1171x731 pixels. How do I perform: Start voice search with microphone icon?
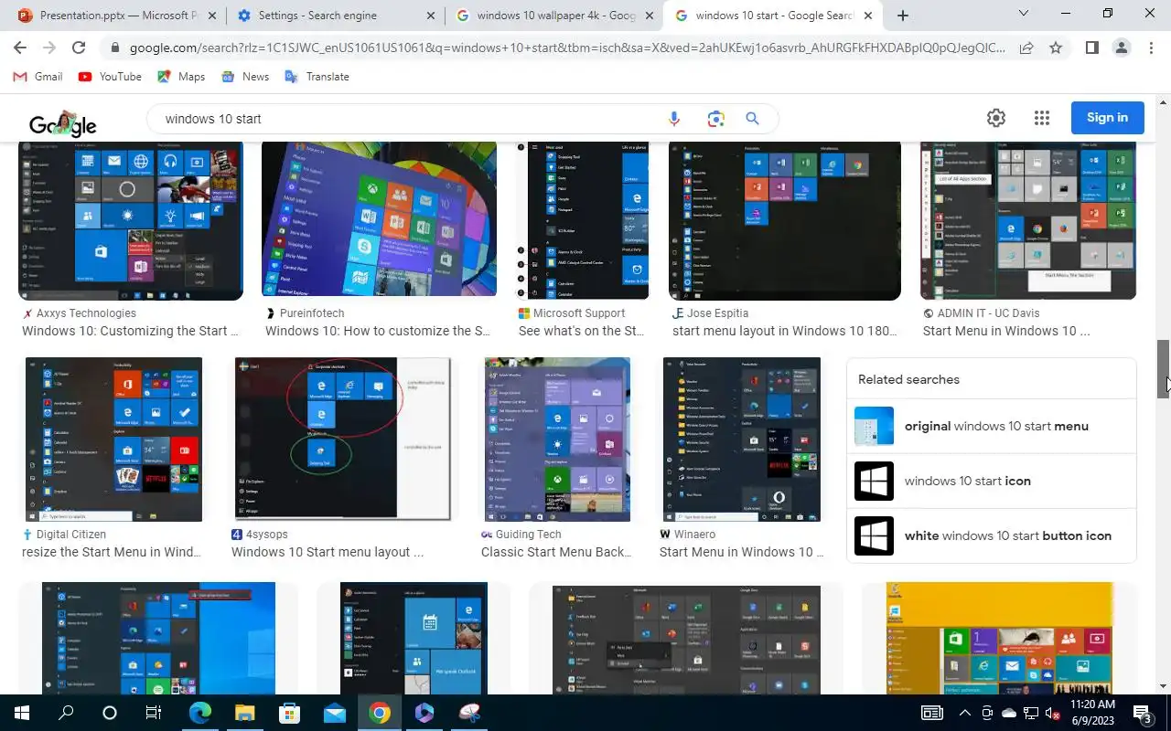pos(674,119)
